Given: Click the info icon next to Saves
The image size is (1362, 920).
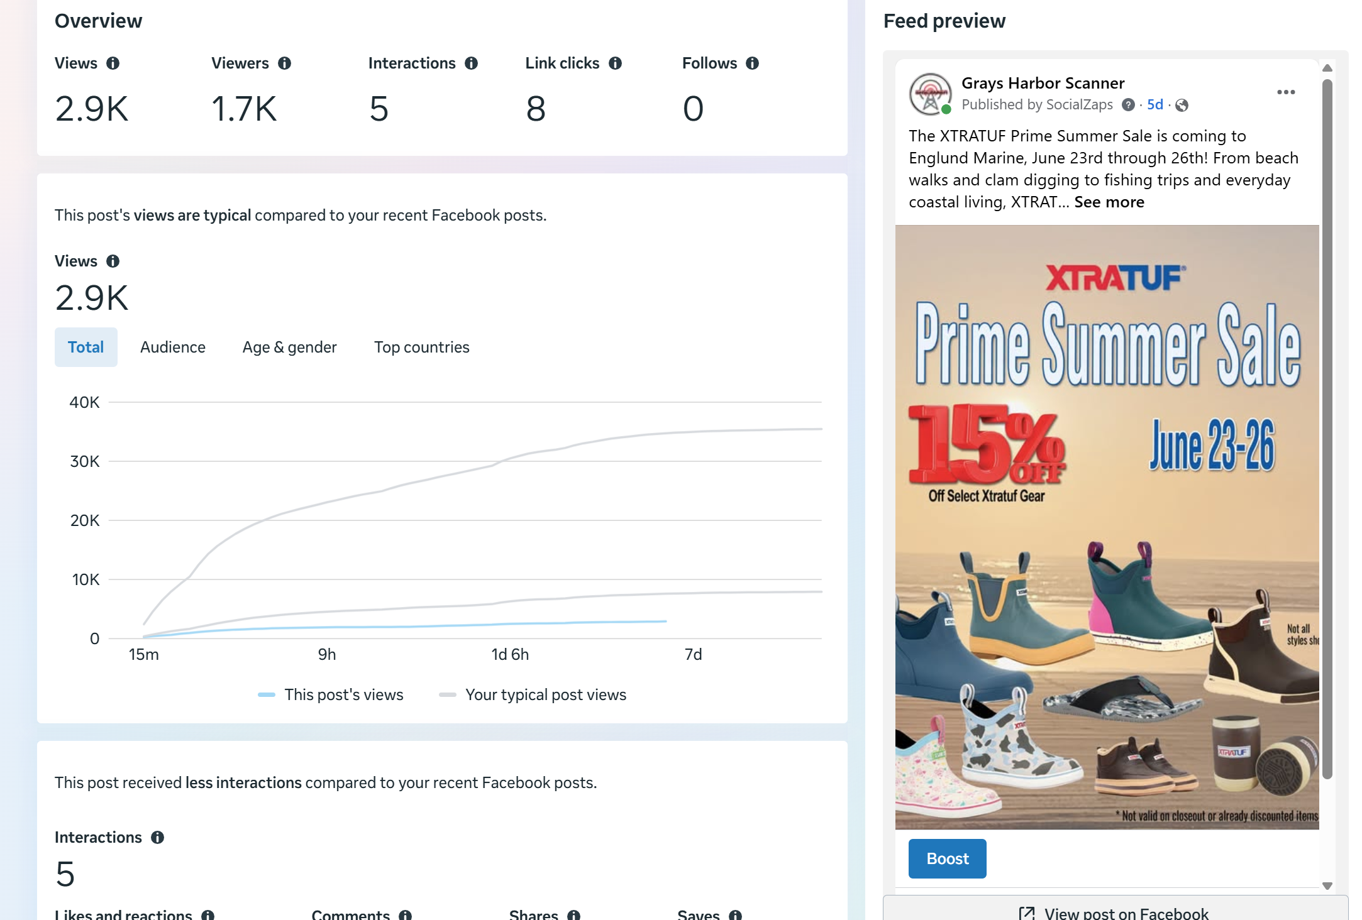Looking at the screenshot, I should (x=736, y=915).
